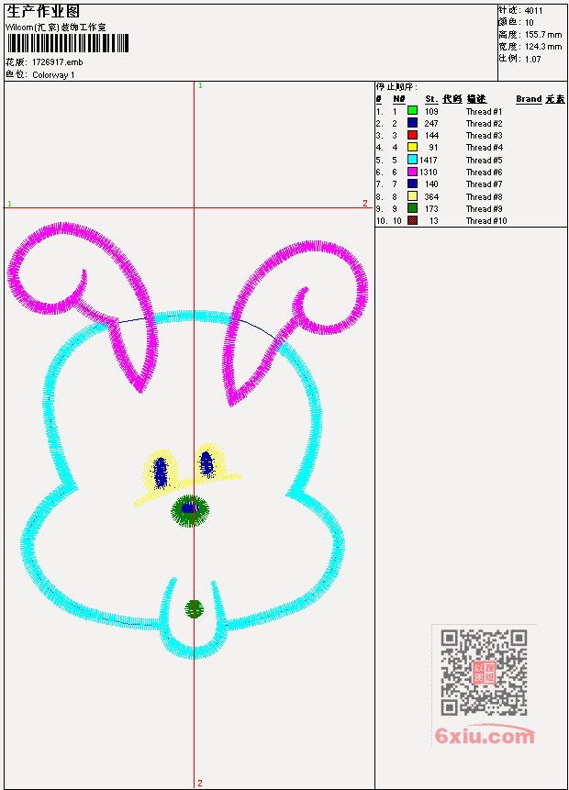Click the 'Wilcom(汇京)装饰工作室' line
Screen dimensions: 569x790
coord(55,28)
